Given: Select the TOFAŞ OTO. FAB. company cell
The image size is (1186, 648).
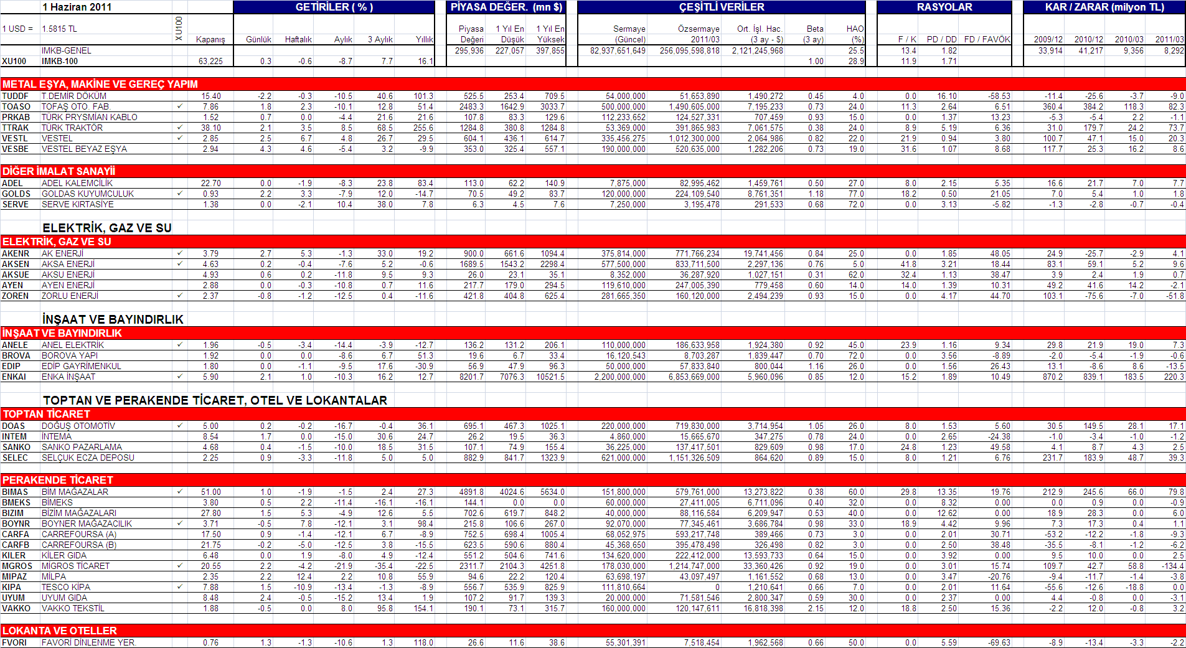Looking at the screenshot, I should click(75, 106).
